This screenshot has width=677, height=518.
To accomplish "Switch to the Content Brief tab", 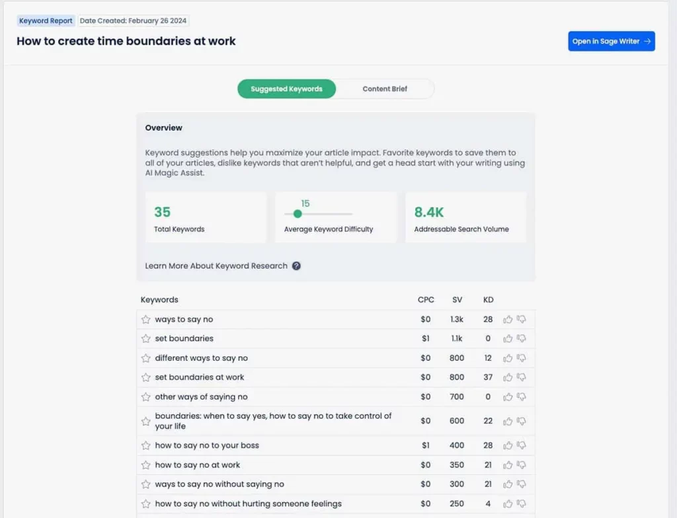I will click(x=385, y=89).
